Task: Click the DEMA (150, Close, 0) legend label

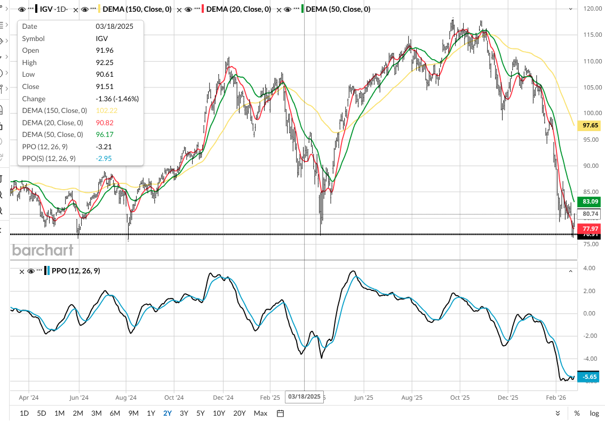Action: pos(137,9)
